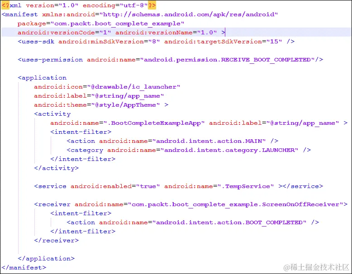Click android:targetSdkVersion="15" attribute
Image resolution: width=352 pixels, height=274 pixels.
pyautogui.click(x=223, y=42)
